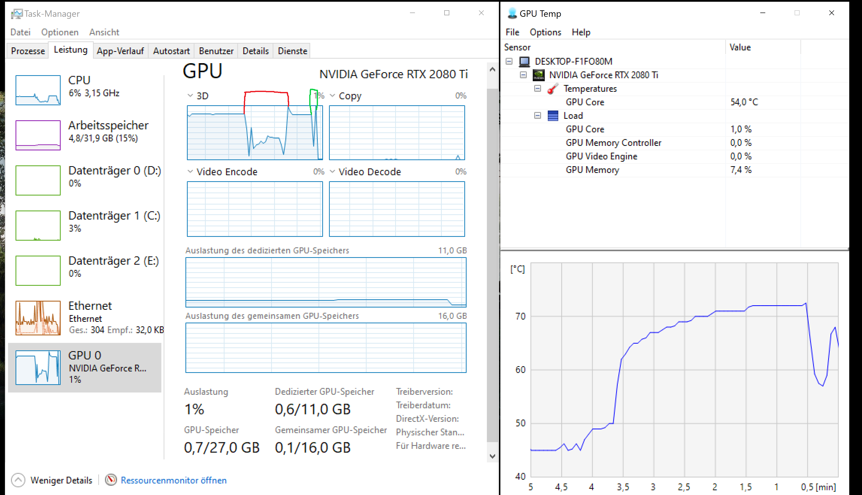Screen dimensions: 862x495
Task: Click the DESKTOP-F1FO80M computer icon
Action: pyautogui.click(x=524, y=61)
